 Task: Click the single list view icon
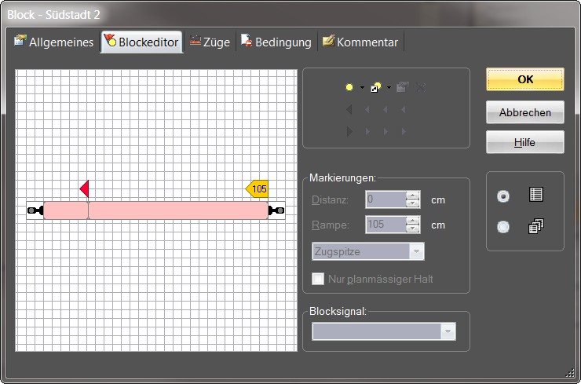click(x=535, y=194)
